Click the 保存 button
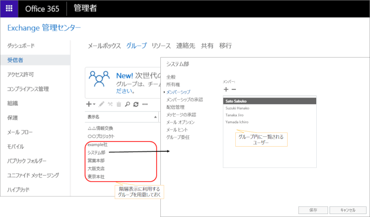Image resolution: width=370 pixels, height=217 pixels. pyautogui.click(x=313, y=210)
